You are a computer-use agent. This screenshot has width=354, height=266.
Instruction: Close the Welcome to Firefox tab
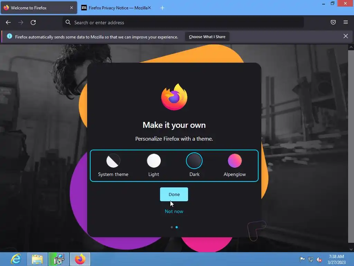tap(72, 8)
